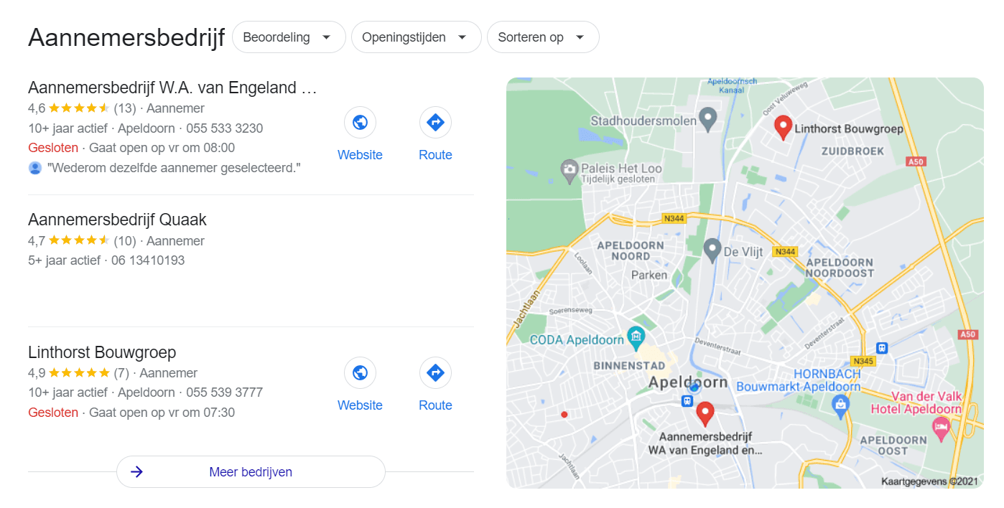Click Paleis Het Loo camera marker
The height and width of the screenshot is (508, 1004).
569,170
